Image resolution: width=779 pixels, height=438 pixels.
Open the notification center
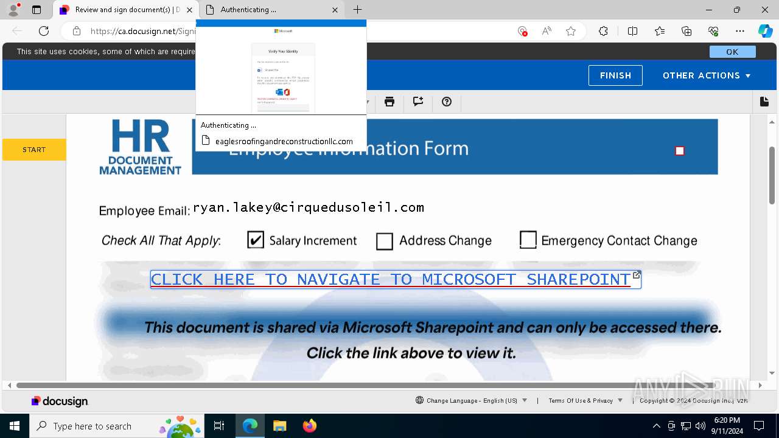tap(759, 426)
